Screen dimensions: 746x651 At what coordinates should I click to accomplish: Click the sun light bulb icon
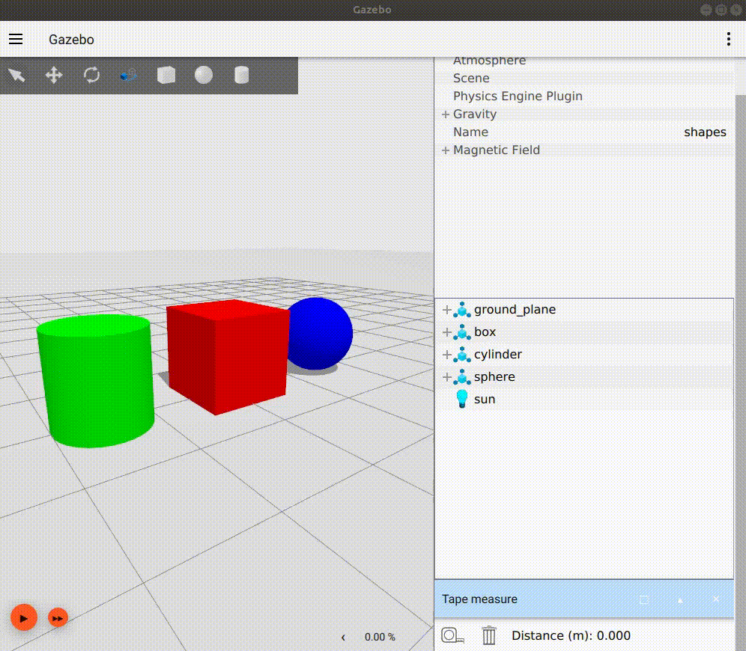point(461,399)
